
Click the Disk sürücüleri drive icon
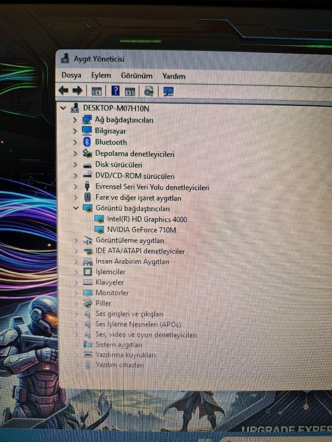(87, 165)
